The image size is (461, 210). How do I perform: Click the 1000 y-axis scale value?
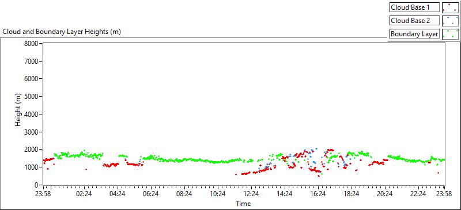[31, 167]
